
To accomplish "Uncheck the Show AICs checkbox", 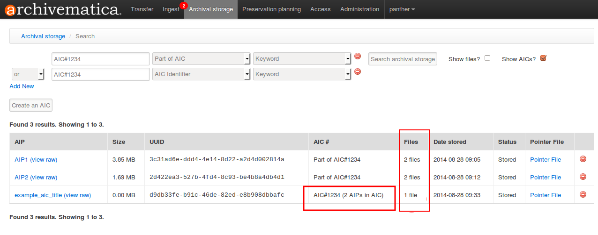I will [544, 58].
